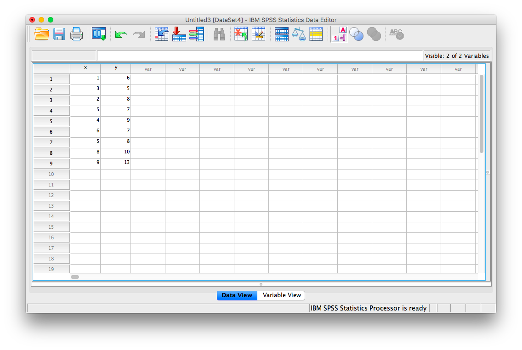Run Spell Check with the ABC icon
The width and height of the screenshot is (522, 350).
tap(397, 34)
